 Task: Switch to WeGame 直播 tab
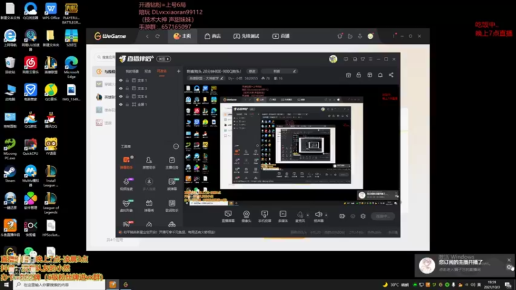281,36
